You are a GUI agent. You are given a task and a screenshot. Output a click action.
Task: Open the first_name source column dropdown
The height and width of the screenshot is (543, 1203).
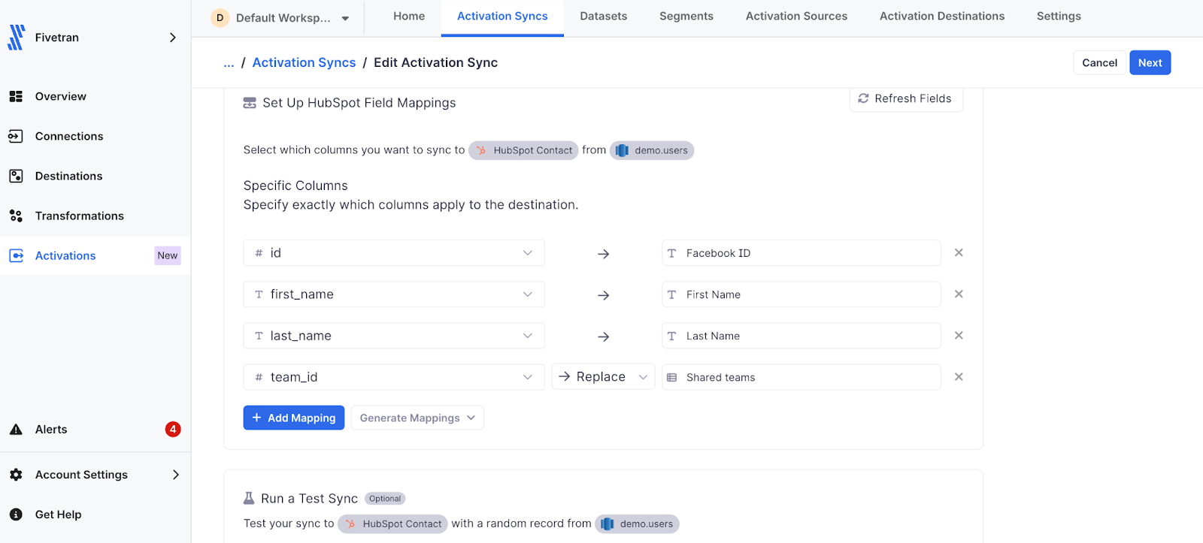click(394, 294)
